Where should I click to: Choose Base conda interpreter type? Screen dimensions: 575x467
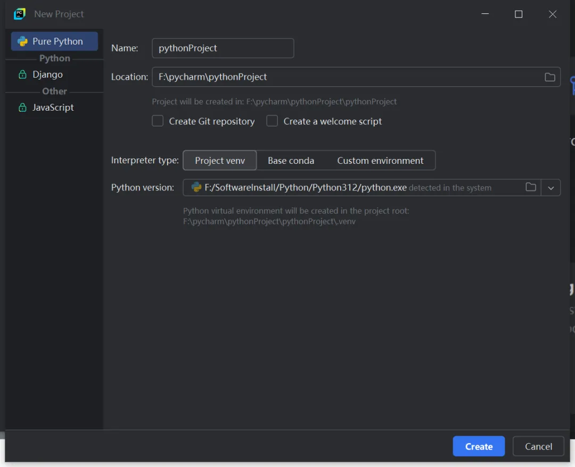[x=291, y=161]
